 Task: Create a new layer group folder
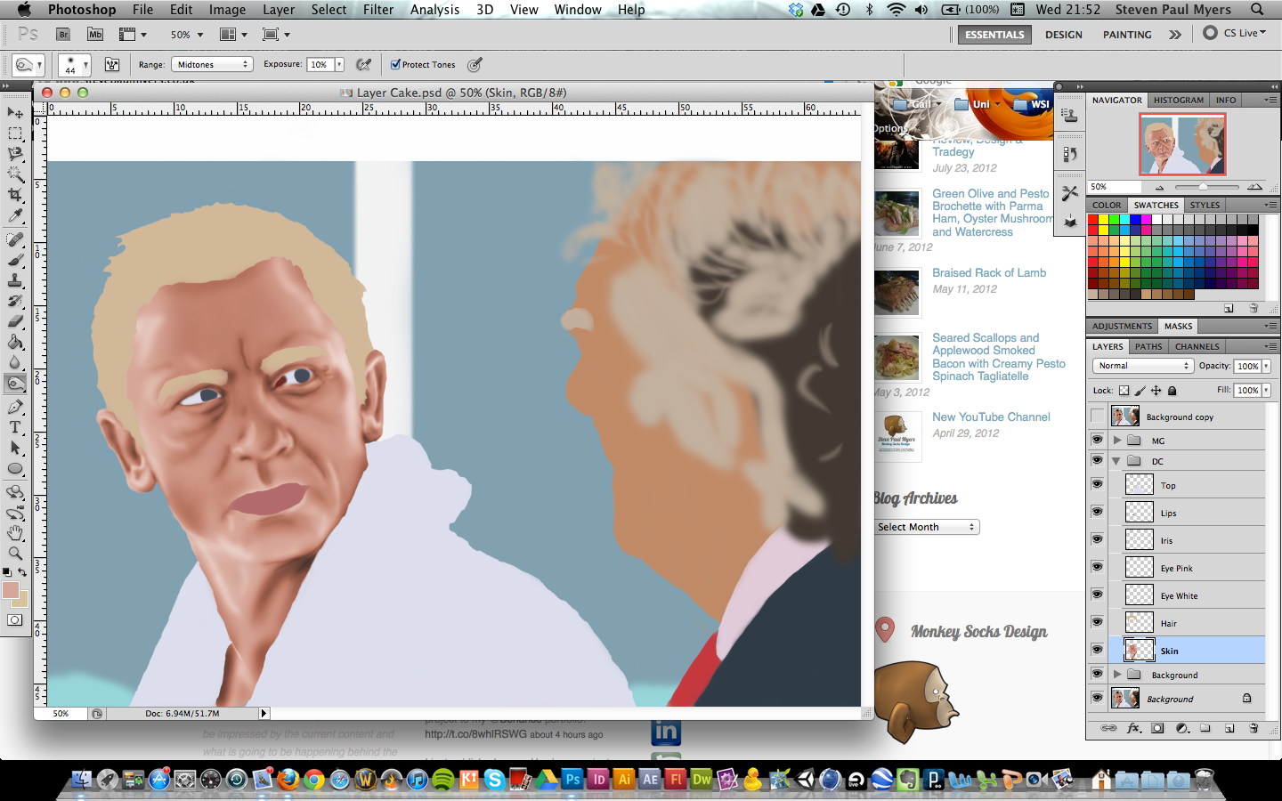pyautogui.click(x=1205, y=728)
